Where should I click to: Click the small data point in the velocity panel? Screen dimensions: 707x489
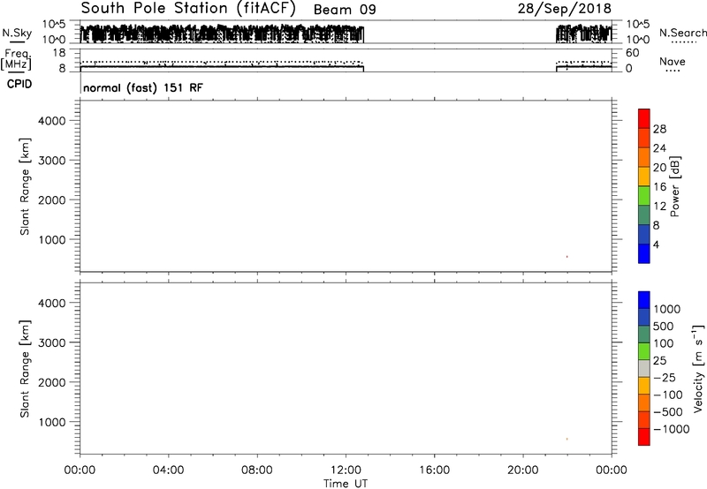(x=566, y=439)
